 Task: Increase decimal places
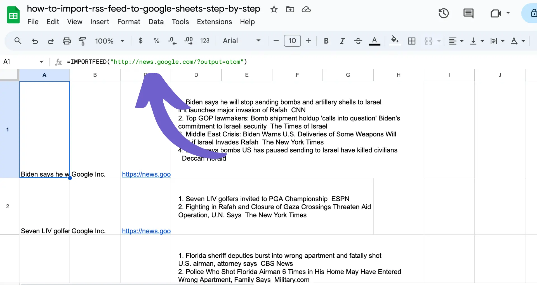click(189, 41)
